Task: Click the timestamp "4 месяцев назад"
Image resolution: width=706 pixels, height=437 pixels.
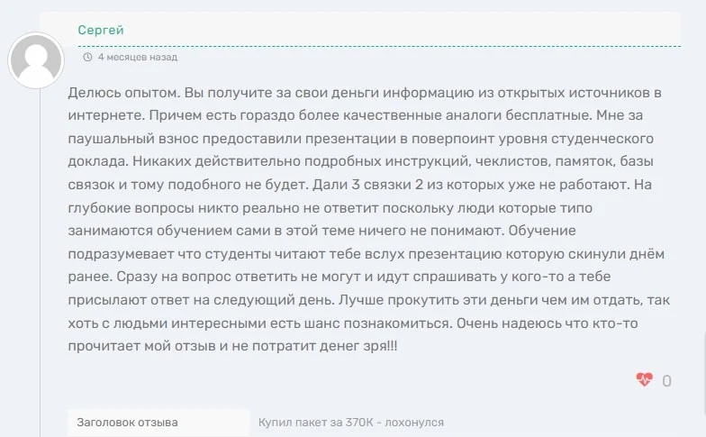Action: pos(138,58)
